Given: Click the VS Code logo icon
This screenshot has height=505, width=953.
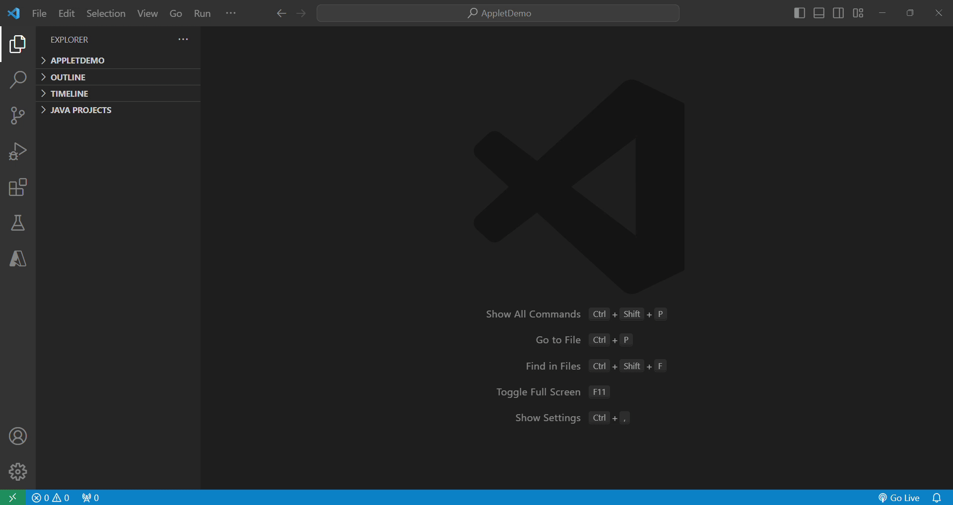Looking at the screenshot, I should (x=13, y=13).
